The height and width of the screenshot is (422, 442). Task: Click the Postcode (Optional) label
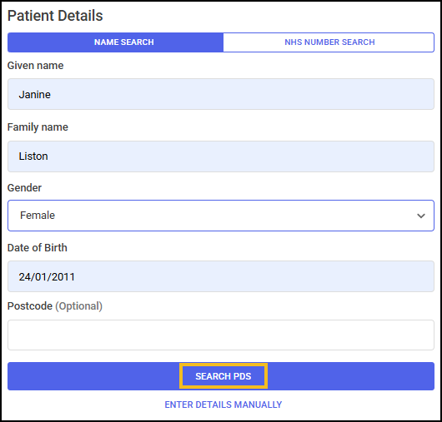pyautogui.click(x=55, y=306)
